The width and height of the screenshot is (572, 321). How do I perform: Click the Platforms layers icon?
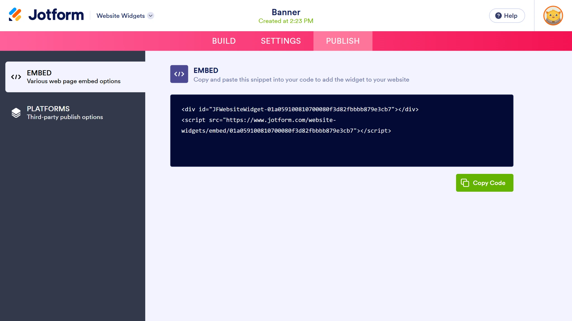coord(16,113)
